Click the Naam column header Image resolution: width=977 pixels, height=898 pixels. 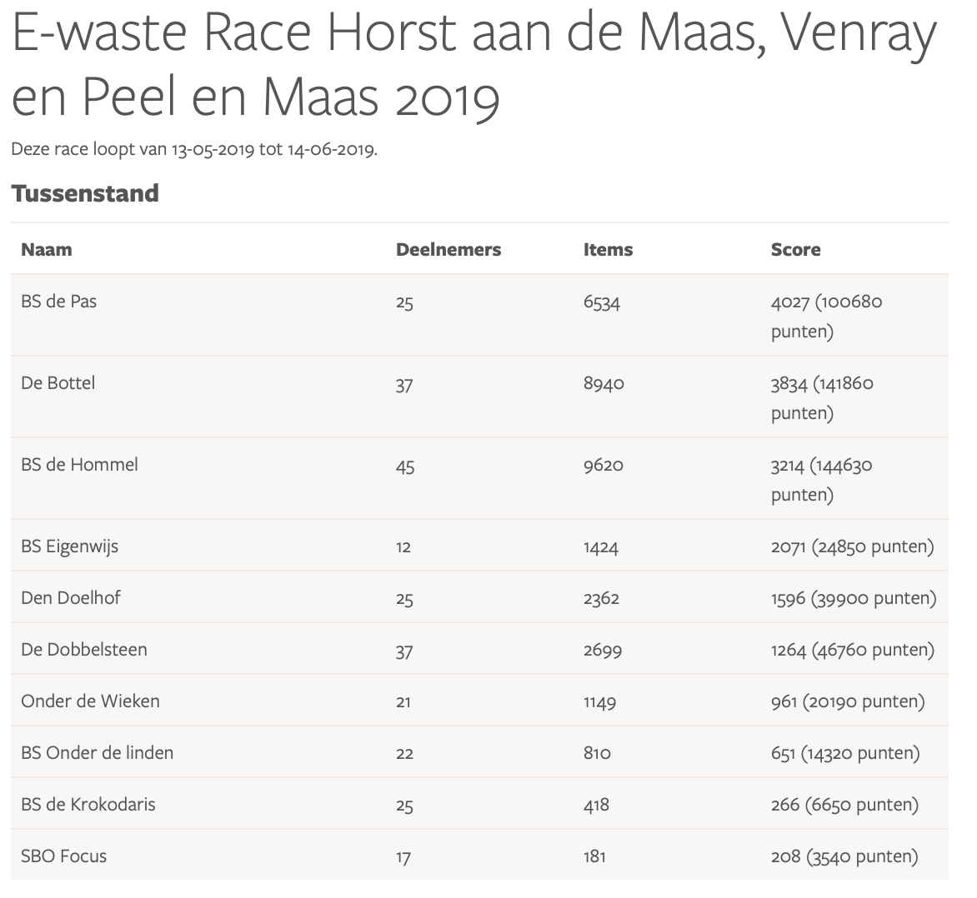(x=47, y=250)
